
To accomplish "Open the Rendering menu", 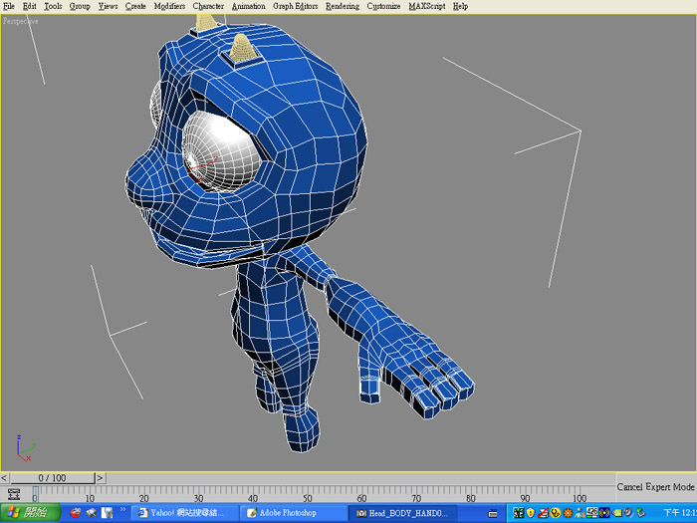I will pos(343,6).
